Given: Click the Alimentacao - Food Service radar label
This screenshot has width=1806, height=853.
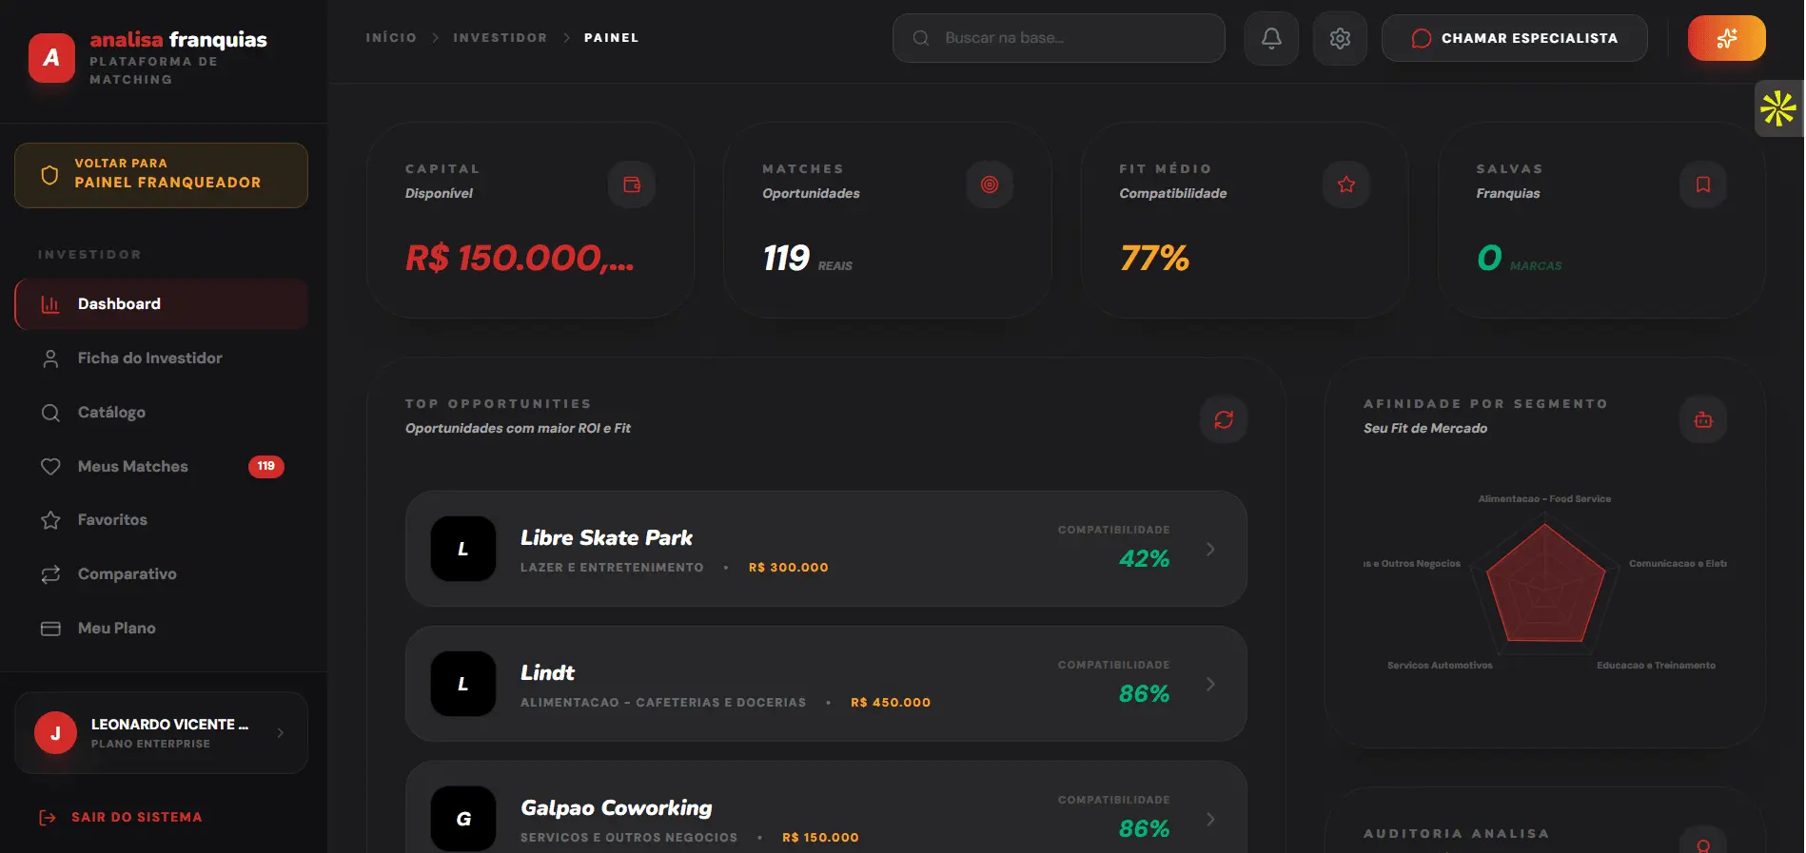Looking at the screenshot, I should click(x=1544, y=499).
